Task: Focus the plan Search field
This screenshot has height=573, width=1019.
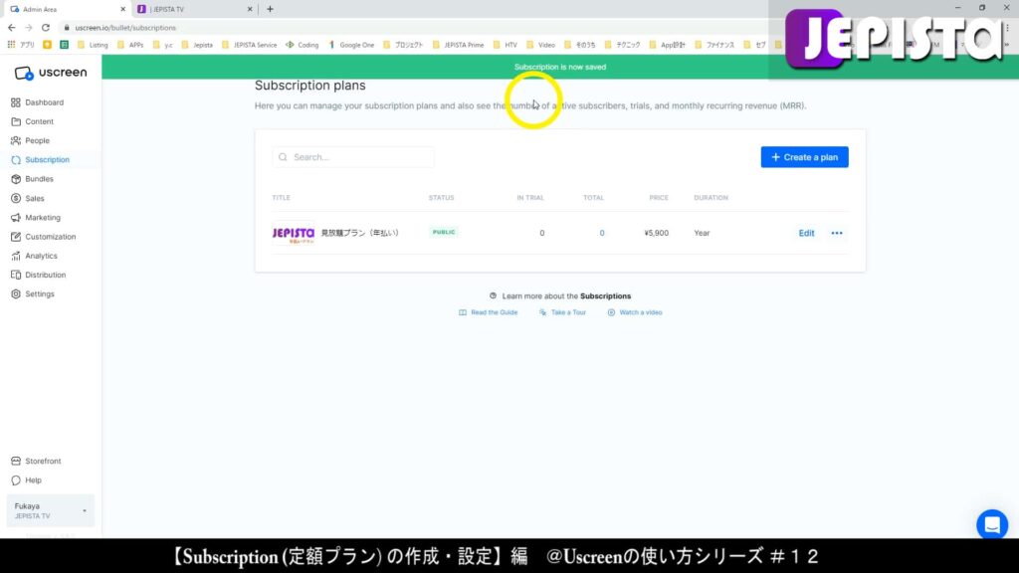Action: [353, 157]
